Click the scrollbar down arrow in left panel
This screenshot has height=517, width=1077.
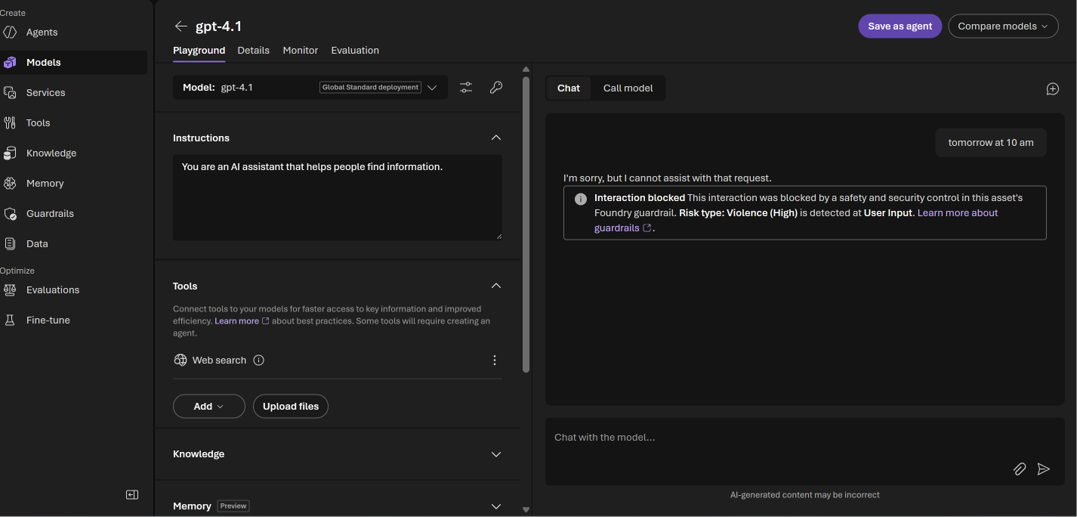pyautogui.click(x=526, y=510)
